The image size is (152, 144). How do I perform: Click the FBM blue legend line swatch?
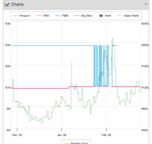[x=58, y=16]
